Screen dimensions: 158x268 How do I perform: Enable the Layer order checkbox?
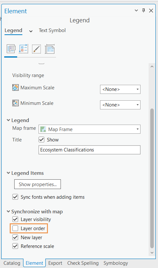point(15,228)
